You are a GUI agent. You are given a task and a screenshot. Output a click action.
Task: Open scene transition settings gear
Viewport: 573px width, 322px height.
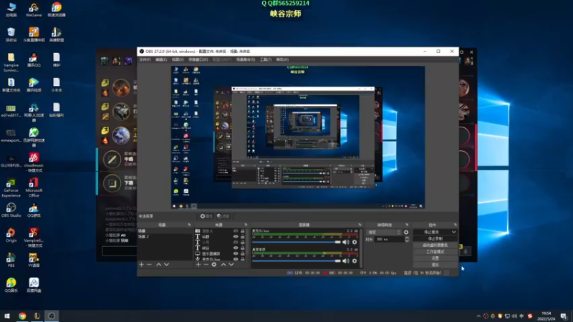click(406, 232)
